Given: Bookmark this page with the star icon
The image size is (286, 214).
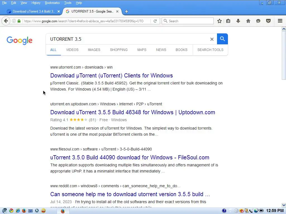Looking at the screenshot, I should point(220,21).
